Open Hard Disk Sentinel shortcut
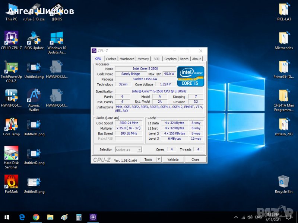Image resolution: width=298 pixels, height=223 pixels. coord(11,153)
